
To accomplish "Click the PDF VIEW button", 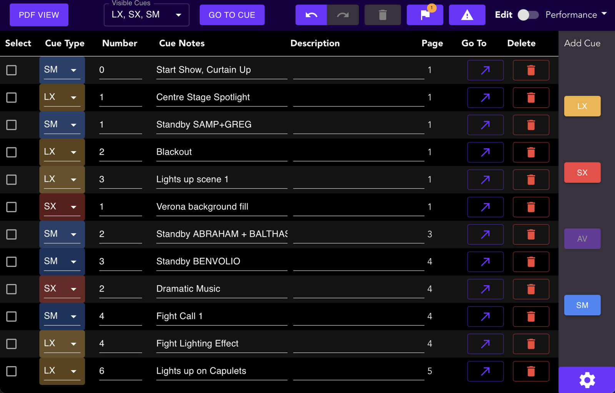I will click(x=39, y=15).
